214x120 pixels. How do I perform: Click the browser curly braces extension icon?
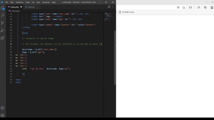[190, 7]
